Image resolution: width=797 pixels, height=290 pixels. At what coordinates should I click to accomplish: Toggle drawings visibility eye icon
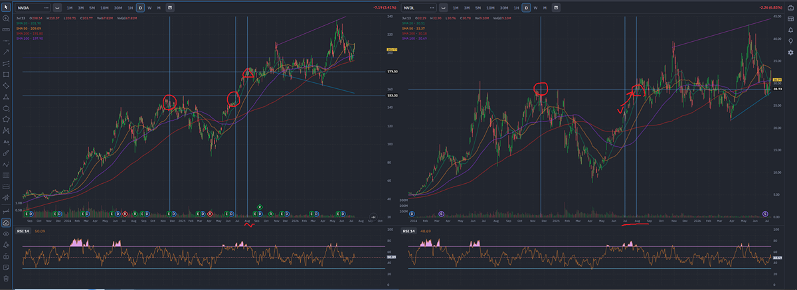tap(6, 234)
